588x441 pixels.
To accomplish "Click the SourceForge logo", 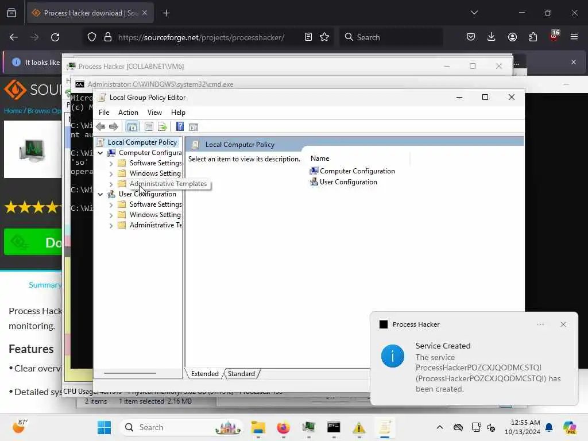I will point(33,90).
